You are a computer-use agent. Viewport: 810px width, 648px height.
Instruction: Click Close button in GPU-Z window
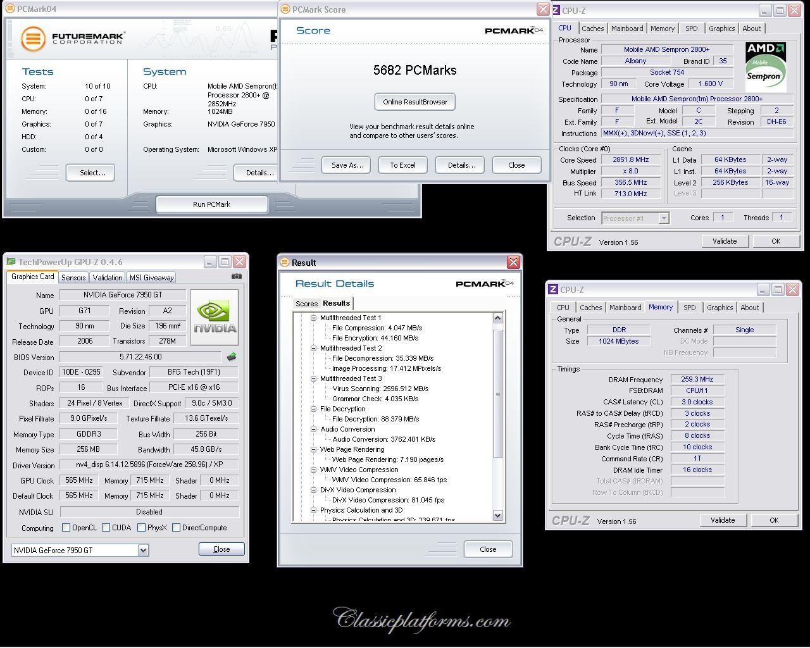[221, 549]
